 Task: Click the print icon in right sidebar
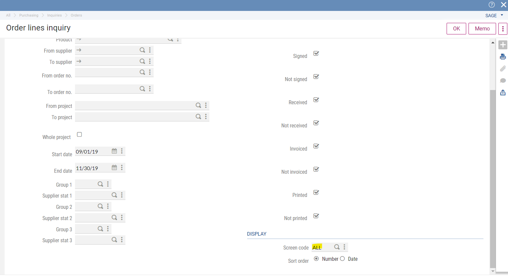pyautogui.click(x=503, y=57)
